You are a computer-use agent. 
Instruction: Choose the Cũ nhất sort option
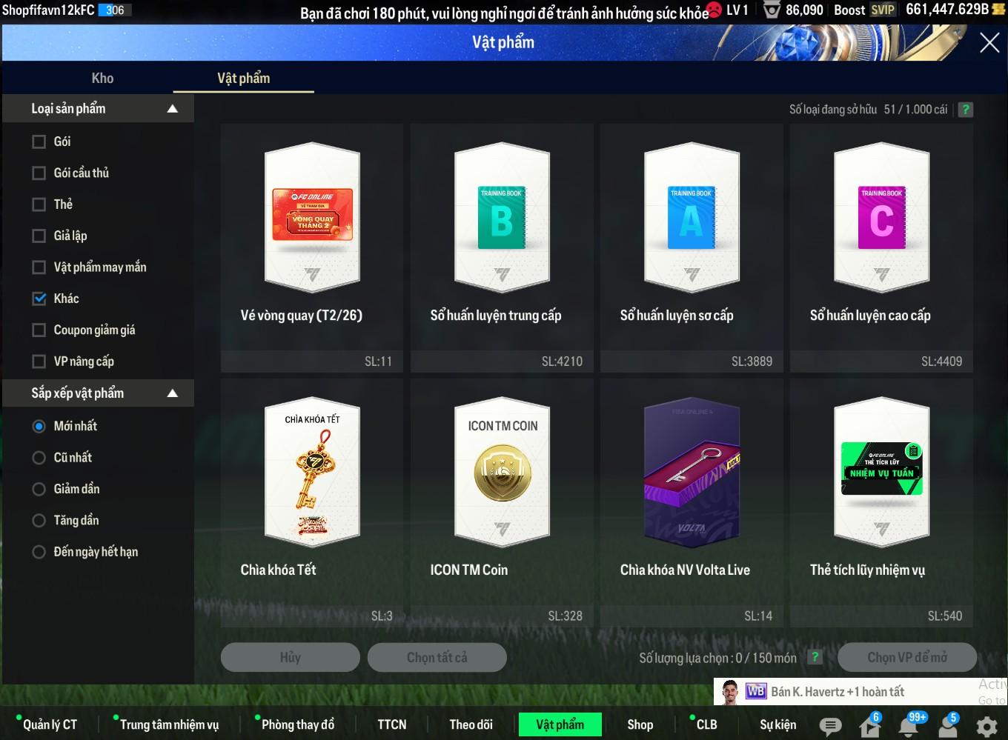point(39,458)
